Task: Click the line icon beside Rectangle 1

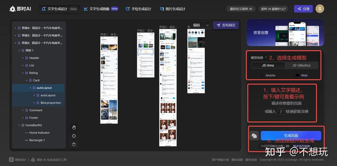Action: point(26,140)
